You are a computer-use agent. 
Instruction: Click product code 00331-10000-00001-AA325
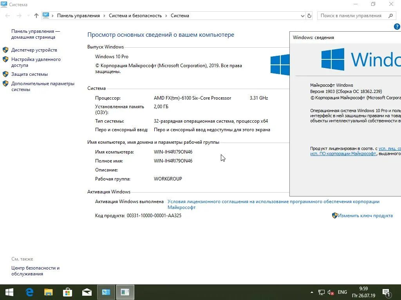(154, 216)
